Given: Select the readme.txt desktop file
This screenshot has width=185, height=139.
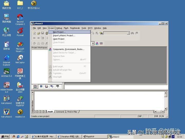Looking at the screenshot, I should [x=20, y=113].
